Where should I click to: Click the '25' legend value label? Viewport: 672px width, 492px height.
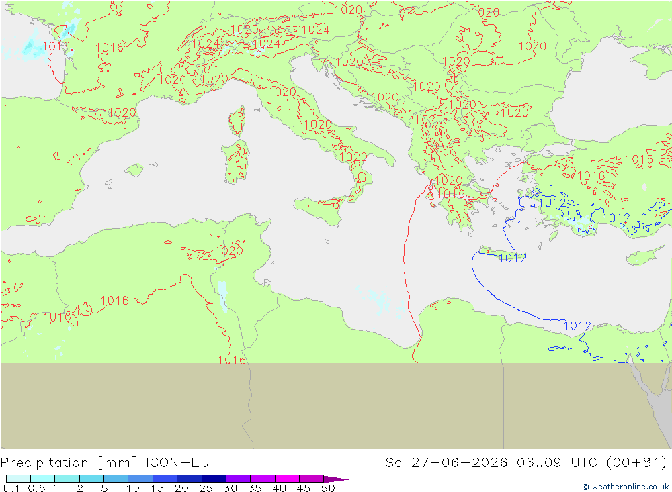(x=206, y=488)
